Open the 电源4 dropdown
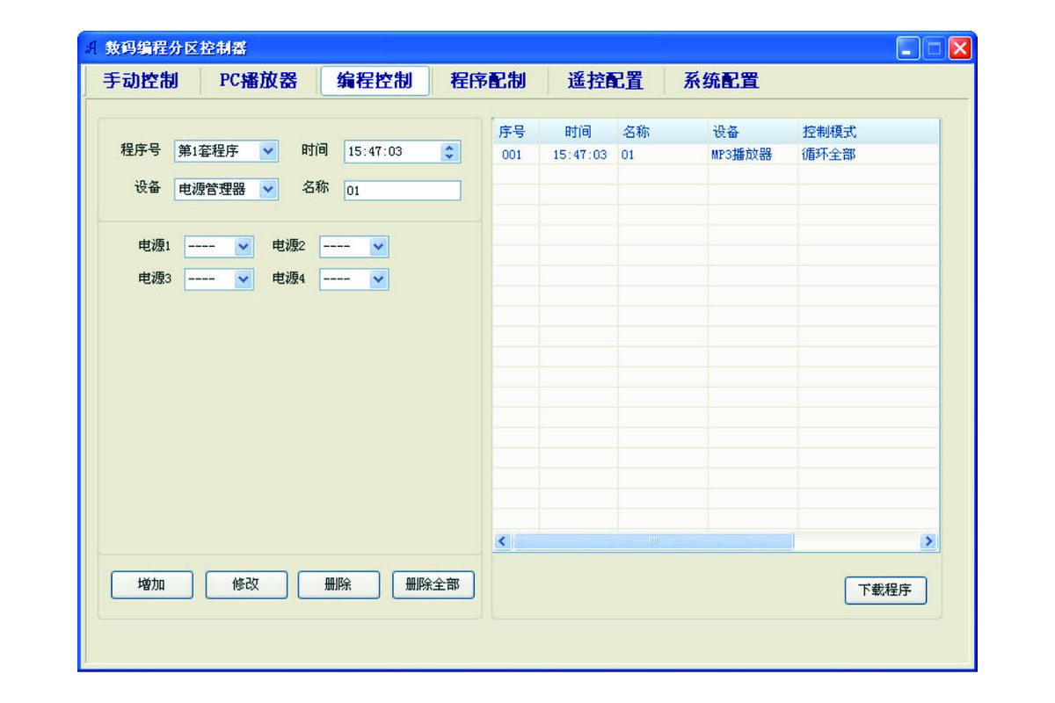1055x703 pixels. pos(378,279)
